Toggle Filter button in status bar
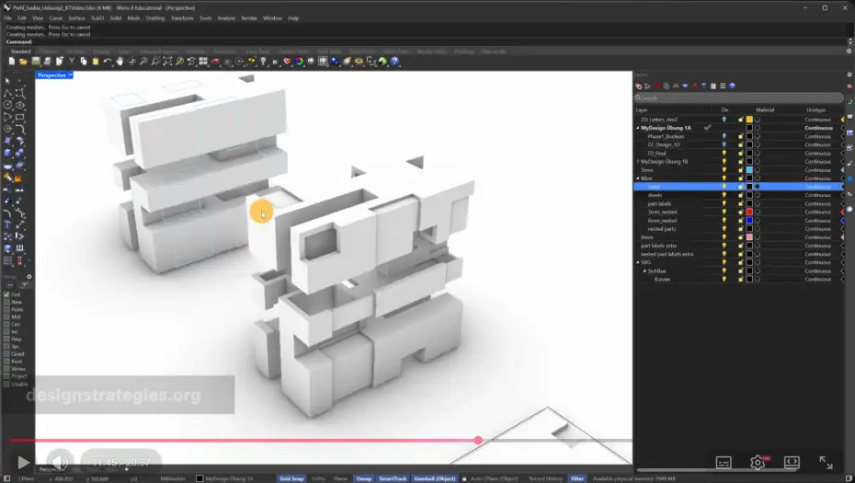Viewport: 855px width, 483px height. [x=577, y=478]
